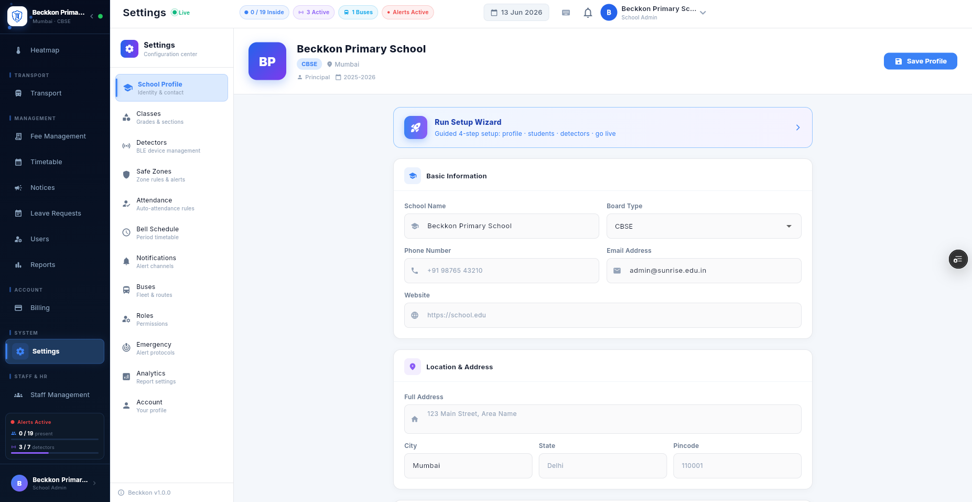Click the Pincode input field
The height and width of the screenshot is (502, 972).
click(737, 466)
